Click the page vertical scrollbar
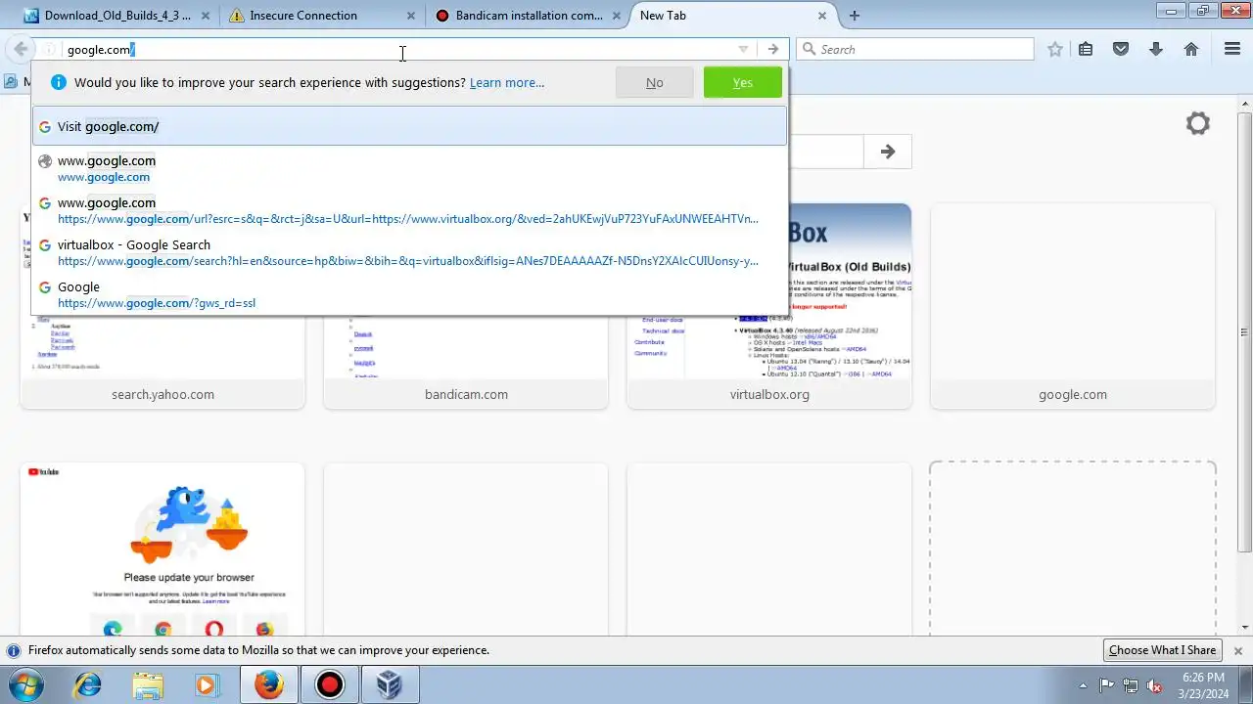1253x704 pixels. click(x=1245, y=332)
